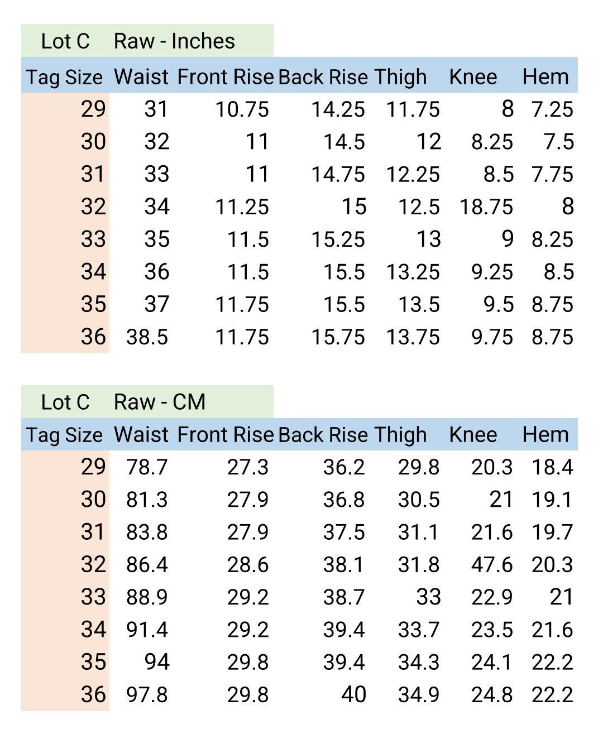Click the 13.25 thigh value cell
The height and width of the screenshot is (753, 603).
pos(413,272)
